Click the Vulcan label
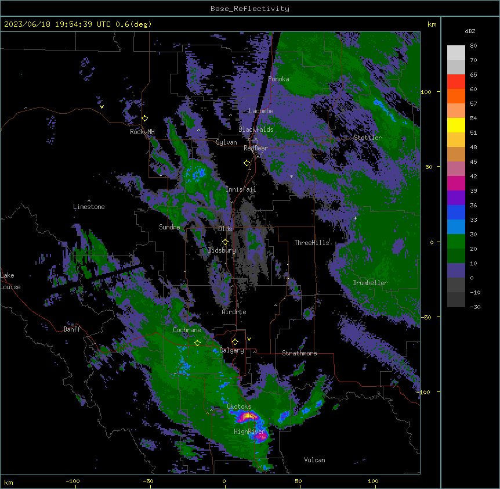Image resolution: width=500 pixels, height=489 pixels. tap(315, 460)
